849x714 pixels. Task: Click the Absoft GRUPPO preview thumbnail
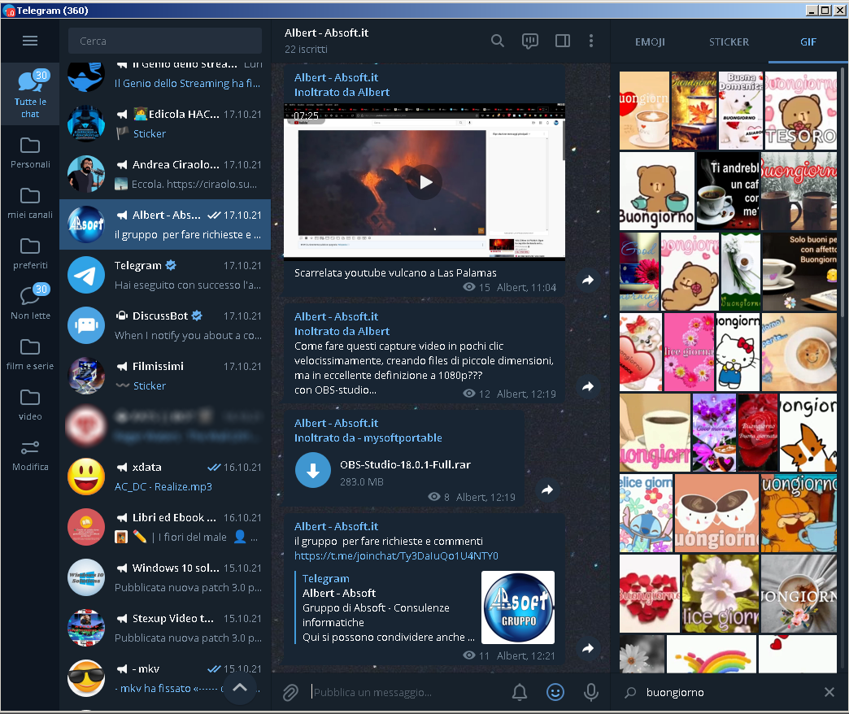518,607
